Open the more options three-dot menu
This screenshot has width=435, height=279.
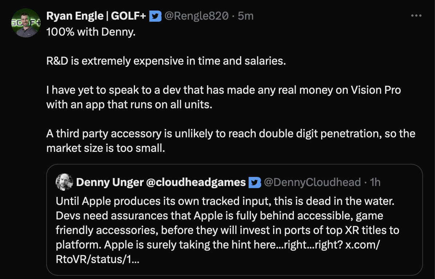point(416,16)
